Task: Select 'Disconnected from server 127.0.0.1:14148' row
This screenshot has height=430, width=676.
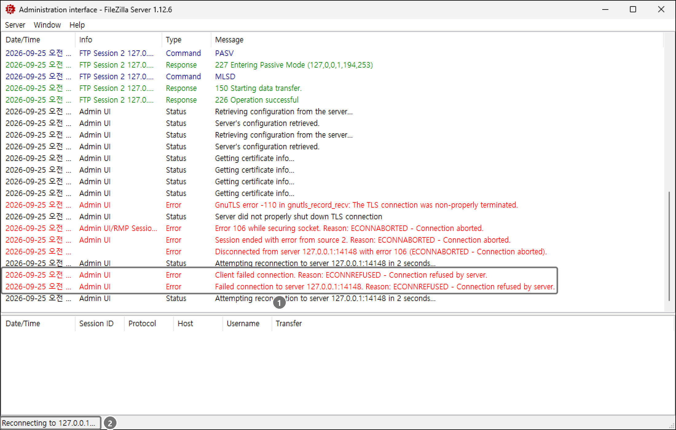Action: click(332, 252)
